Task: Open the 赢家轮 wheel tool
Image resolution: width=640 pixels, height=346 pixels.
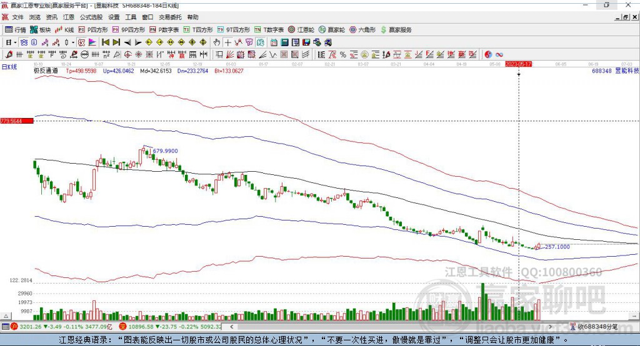Action: 332,30
